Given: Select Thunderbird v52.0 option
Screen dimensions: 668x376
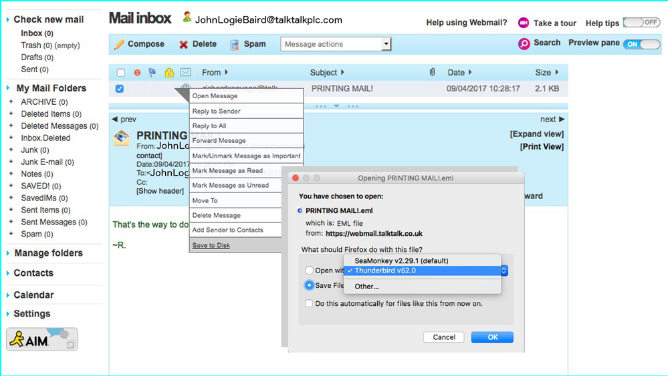Looking at the screenshot, I should point(422,270).
